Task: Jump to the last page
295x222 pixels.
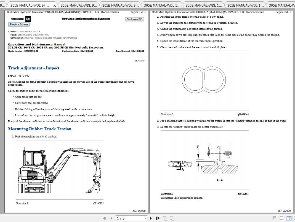Action: (x=158, y=218)
